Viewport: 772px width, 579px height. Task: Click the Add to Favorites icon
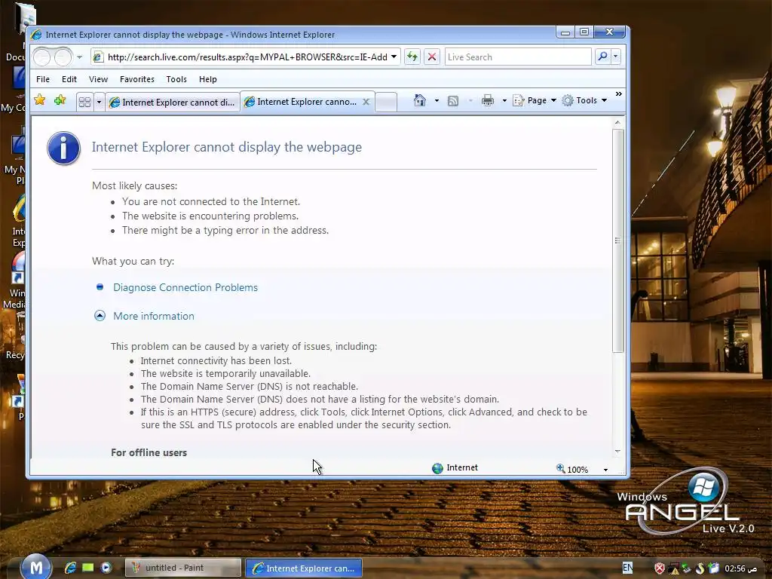60,100
